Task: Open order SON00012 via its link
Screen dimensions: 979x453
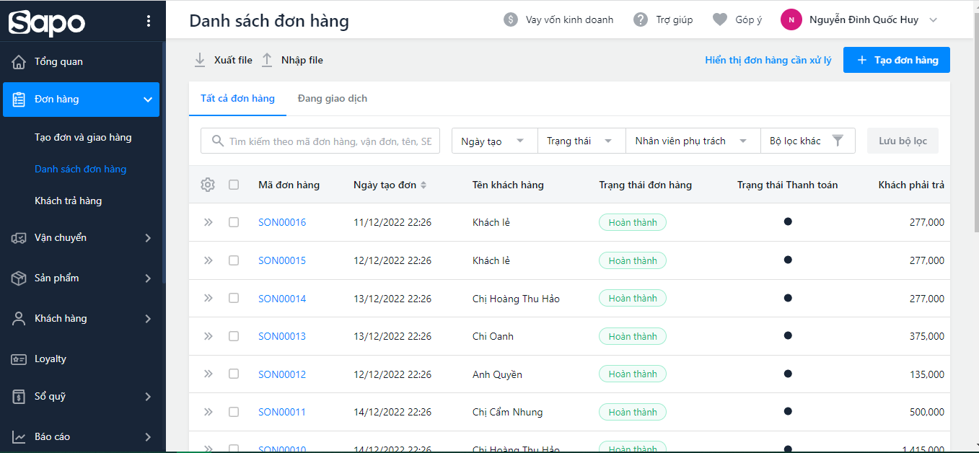Action: click(x=282, y=374)
